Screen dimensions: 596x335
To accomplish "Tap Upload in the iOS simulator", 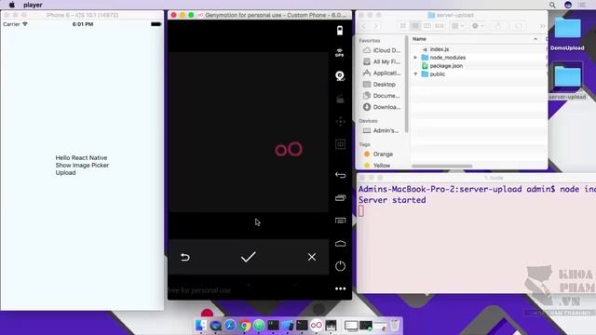I will click(65, 173).
